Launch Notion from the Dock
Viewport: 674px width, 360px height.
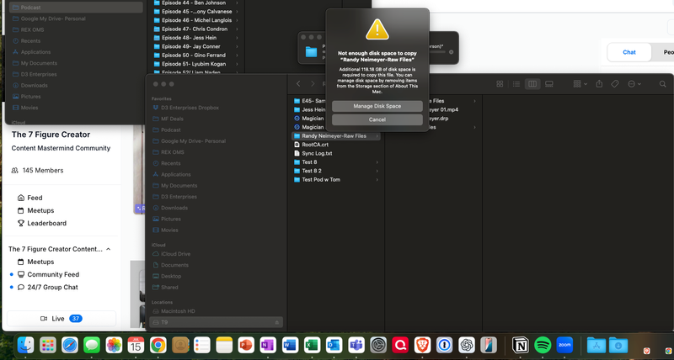pyautogui.click(x=520, y=345)
